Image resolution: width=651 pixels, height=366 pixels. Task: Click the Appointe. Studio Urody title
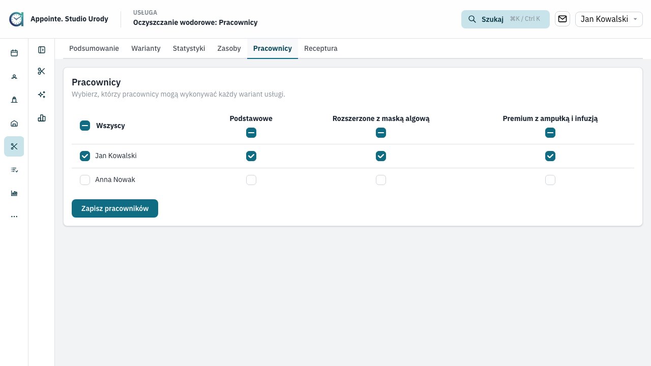pos(69,19)
